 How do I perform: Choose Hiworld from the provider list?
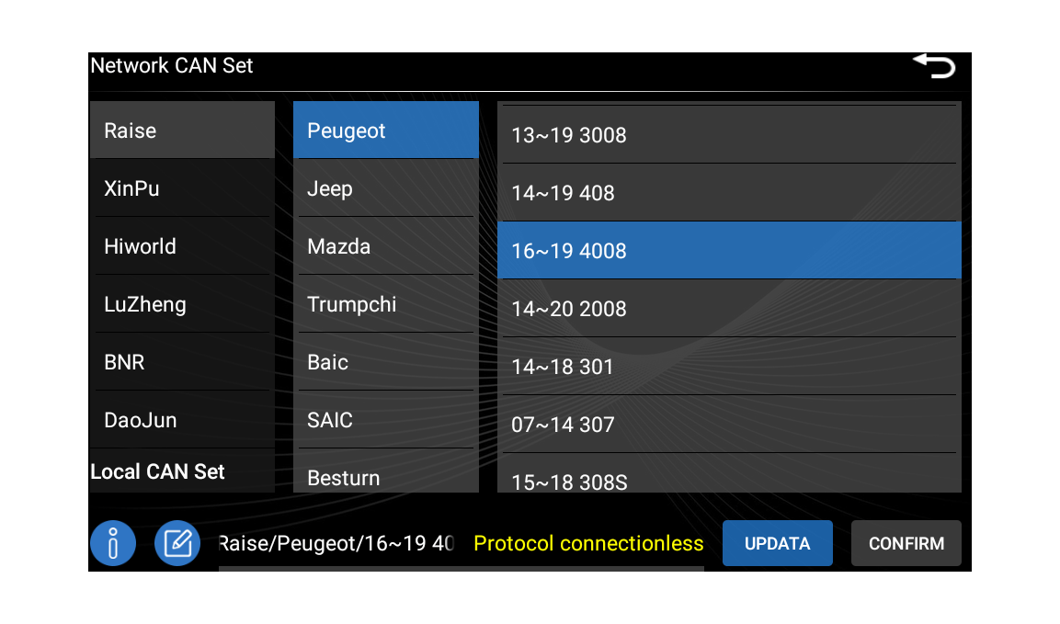[x=182, y=246]
